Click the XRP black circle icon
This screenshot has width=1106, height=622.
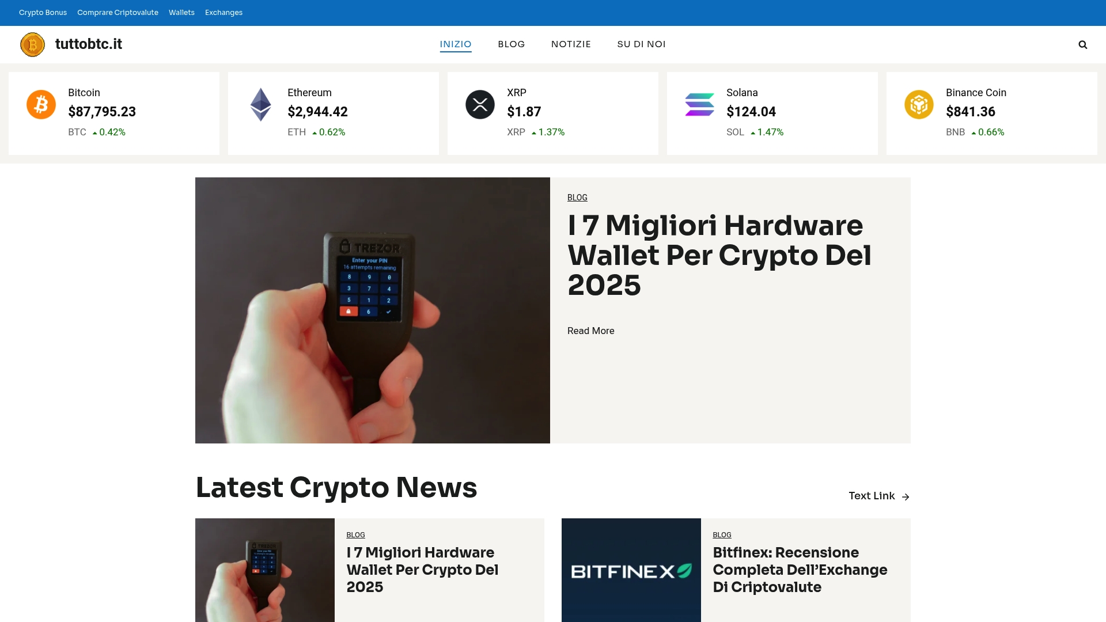click(480, 104)
